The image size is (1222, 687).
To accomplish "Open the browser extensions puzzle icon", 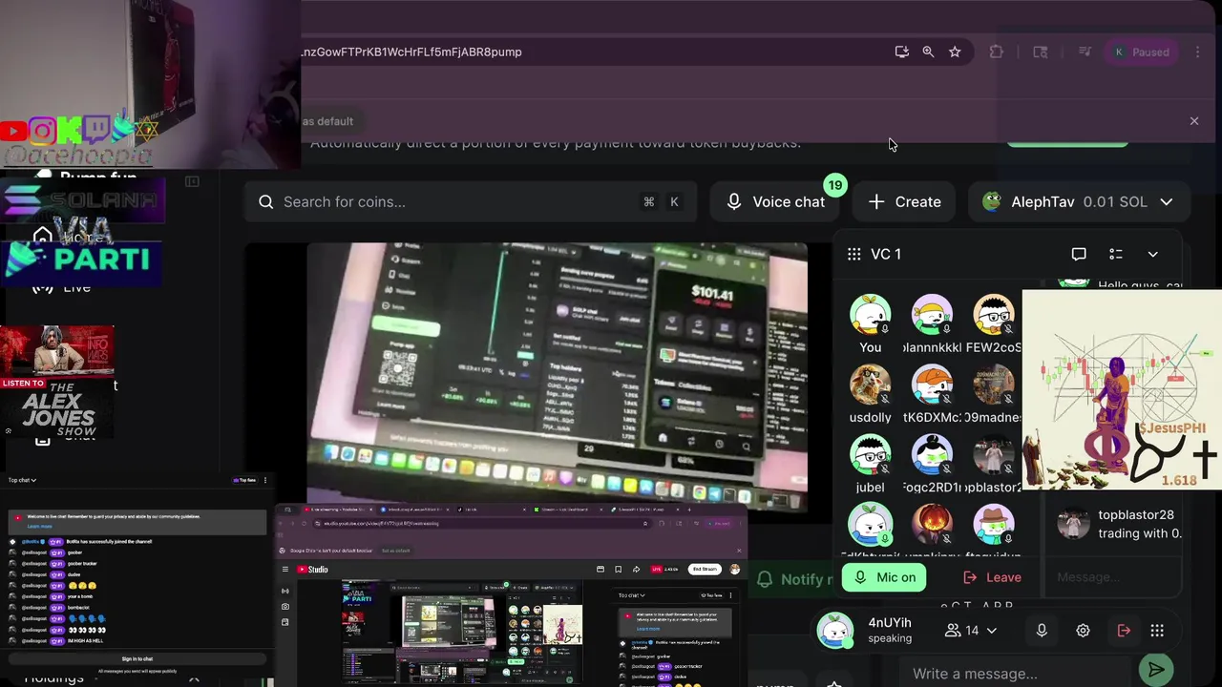I will coord(996,52).
